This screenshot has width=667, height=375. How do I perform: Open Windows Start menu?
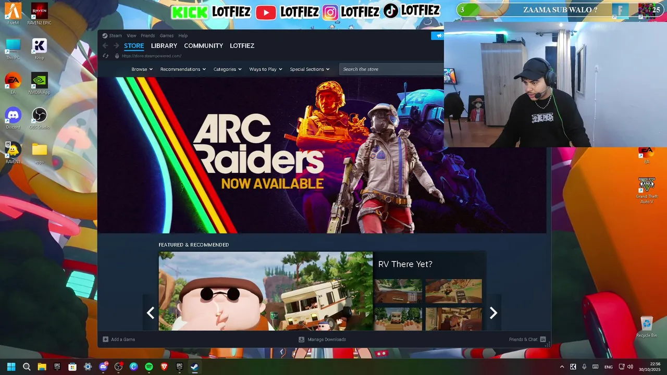pos(11,367)
